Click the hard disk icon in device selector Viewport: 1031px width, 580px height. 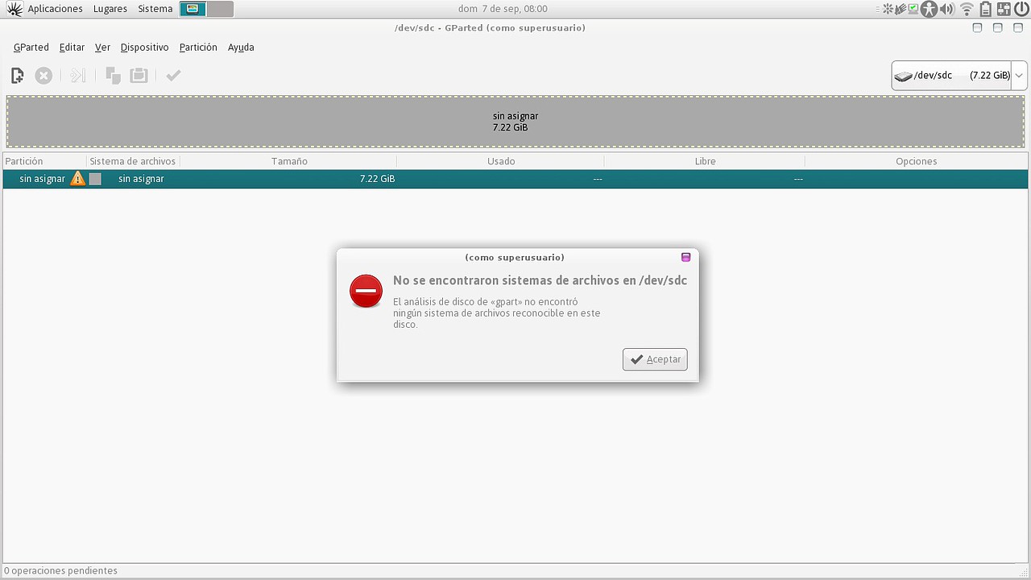904,76
